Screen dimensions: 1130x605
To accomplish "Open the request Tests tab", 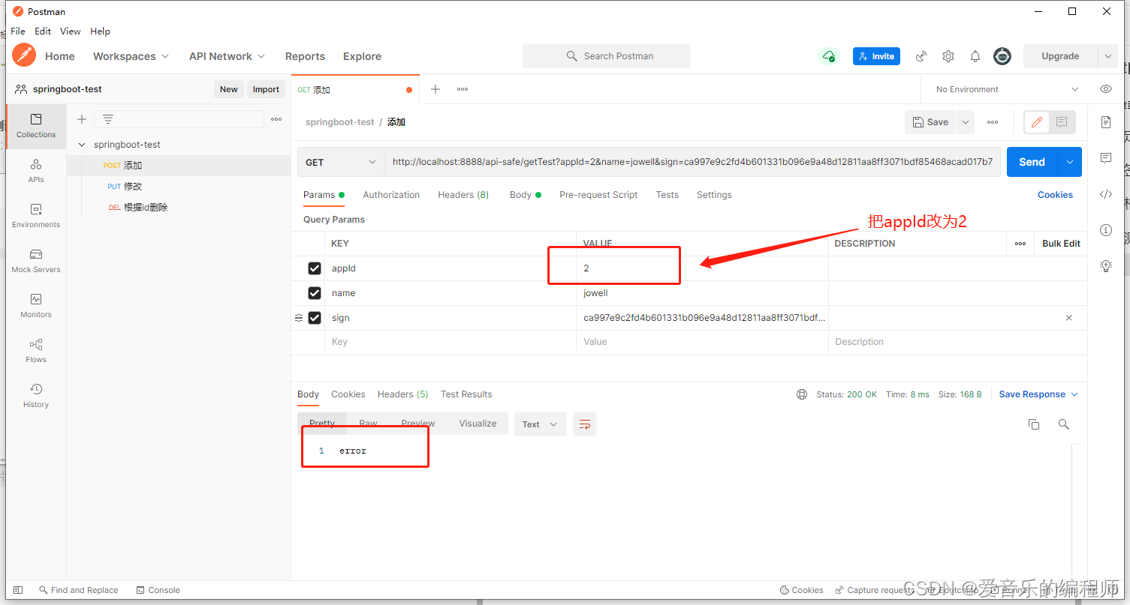I will click(x=667, y=195).
